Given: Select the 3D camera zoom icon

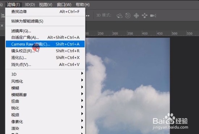Looking at the screenshot, I should (x=153, y=16).
